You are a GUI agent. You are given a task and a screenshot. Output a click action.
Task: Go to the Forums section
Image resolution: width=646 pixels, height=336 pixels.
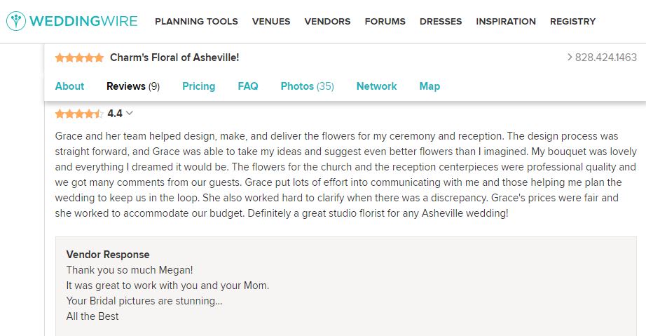click(x=385, y=21)
